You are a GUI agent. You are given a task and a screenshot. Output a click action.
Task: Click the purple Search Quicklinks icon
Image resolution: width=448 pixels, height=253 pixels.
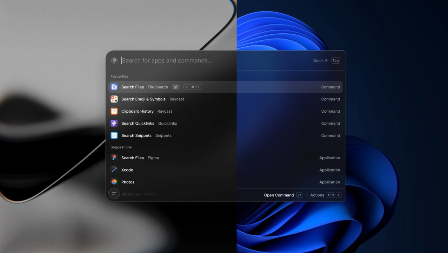point(114,123)
